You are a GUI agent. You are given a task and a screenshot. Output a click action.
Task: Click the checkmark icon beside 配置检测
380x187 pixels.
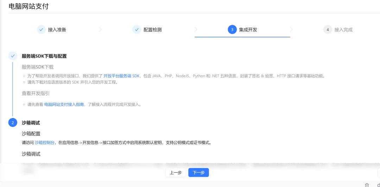click(137, 30)
